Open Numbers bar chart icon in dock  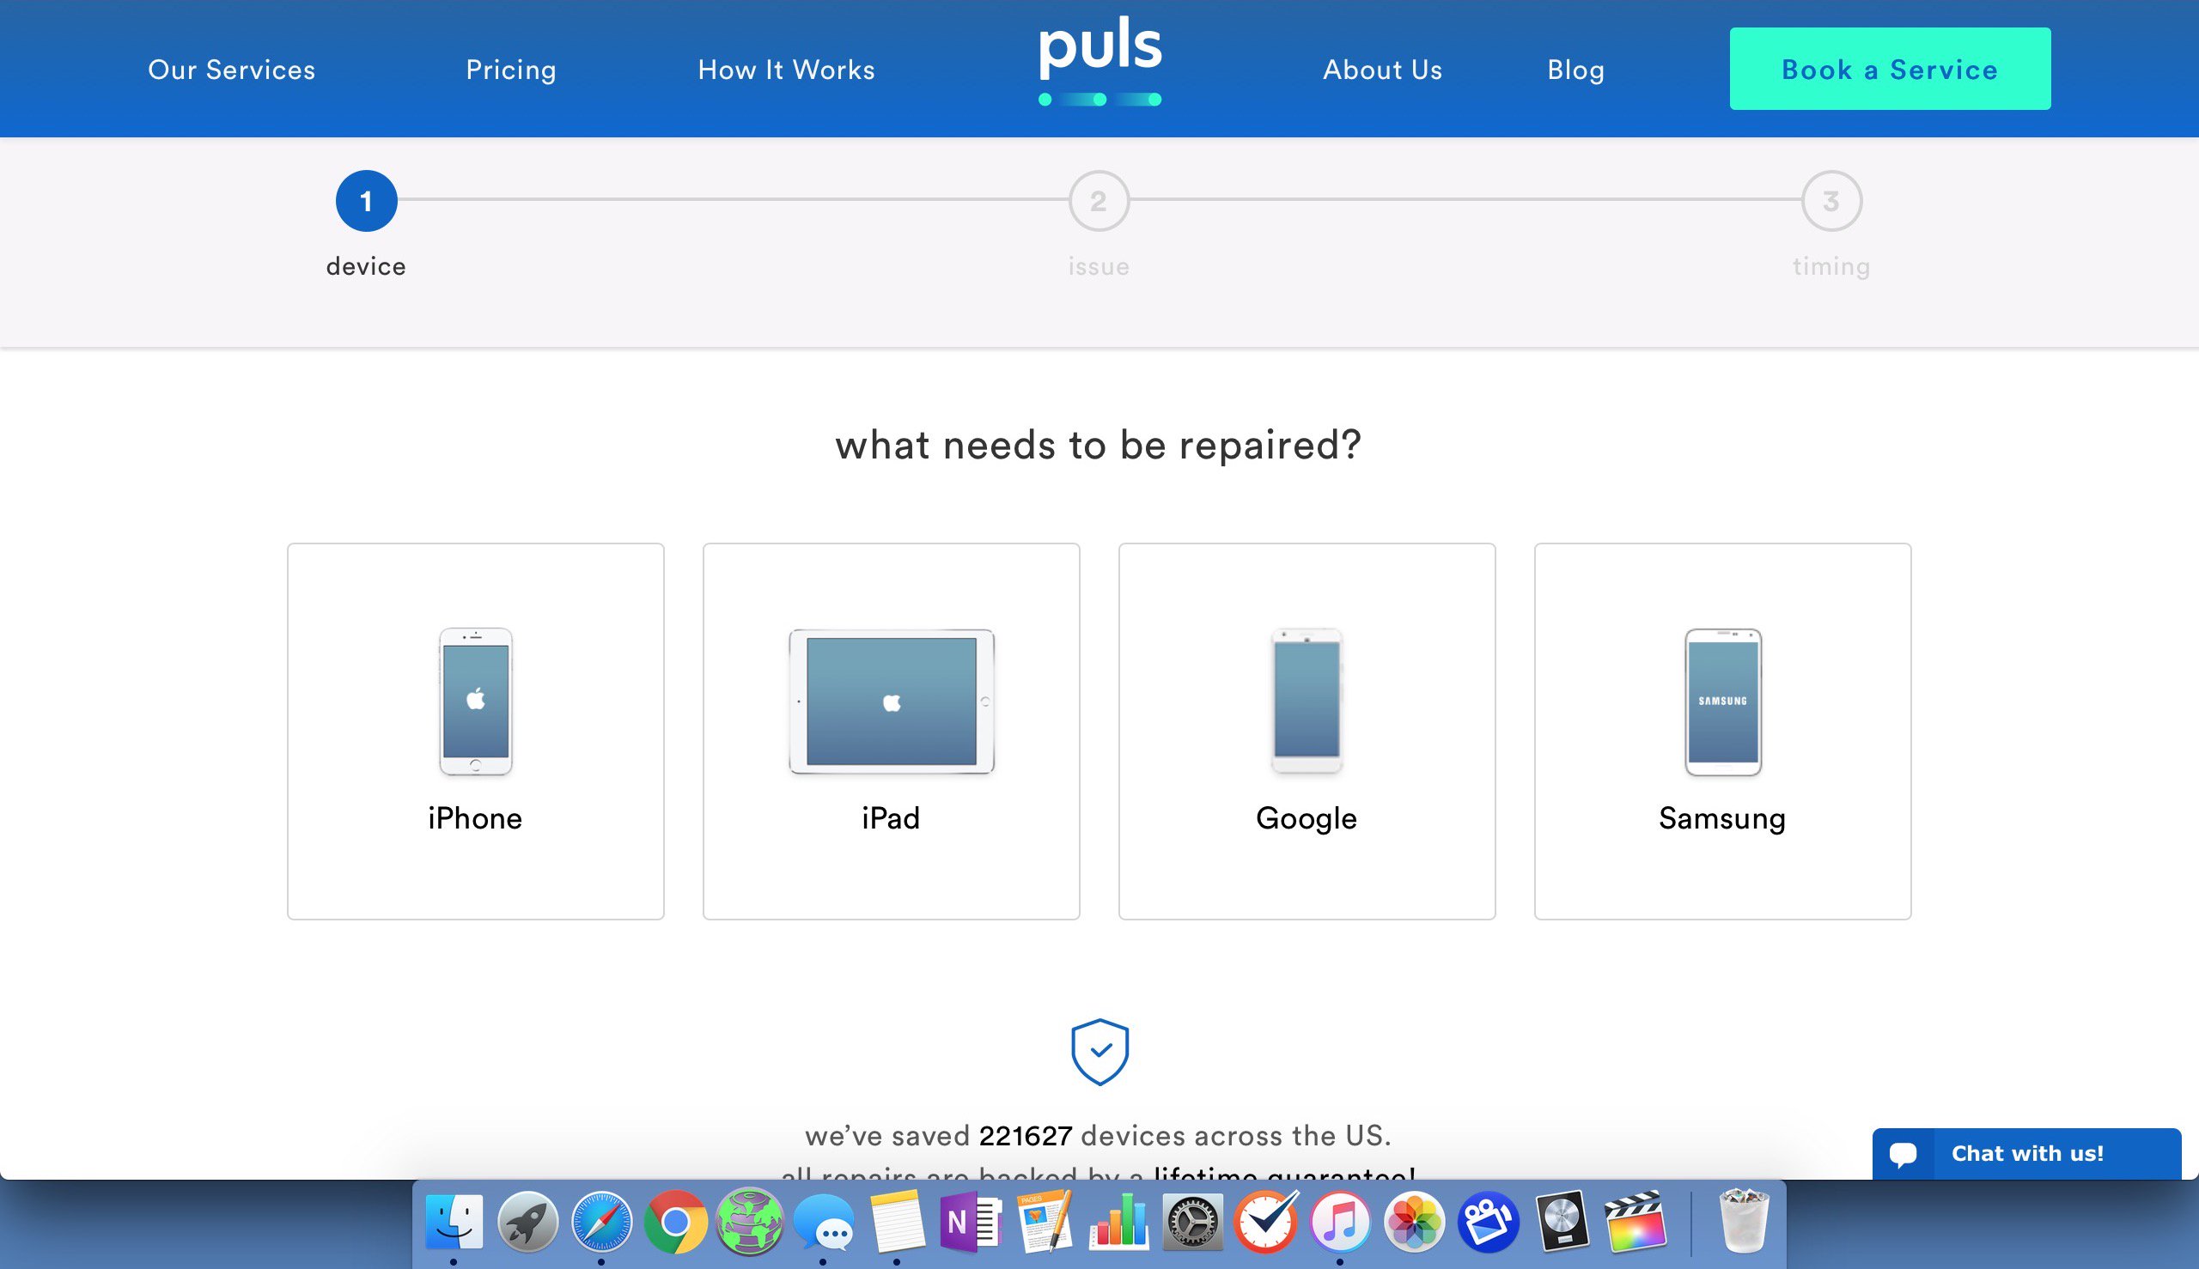pyautogui.click(x=1119, y=1221)
